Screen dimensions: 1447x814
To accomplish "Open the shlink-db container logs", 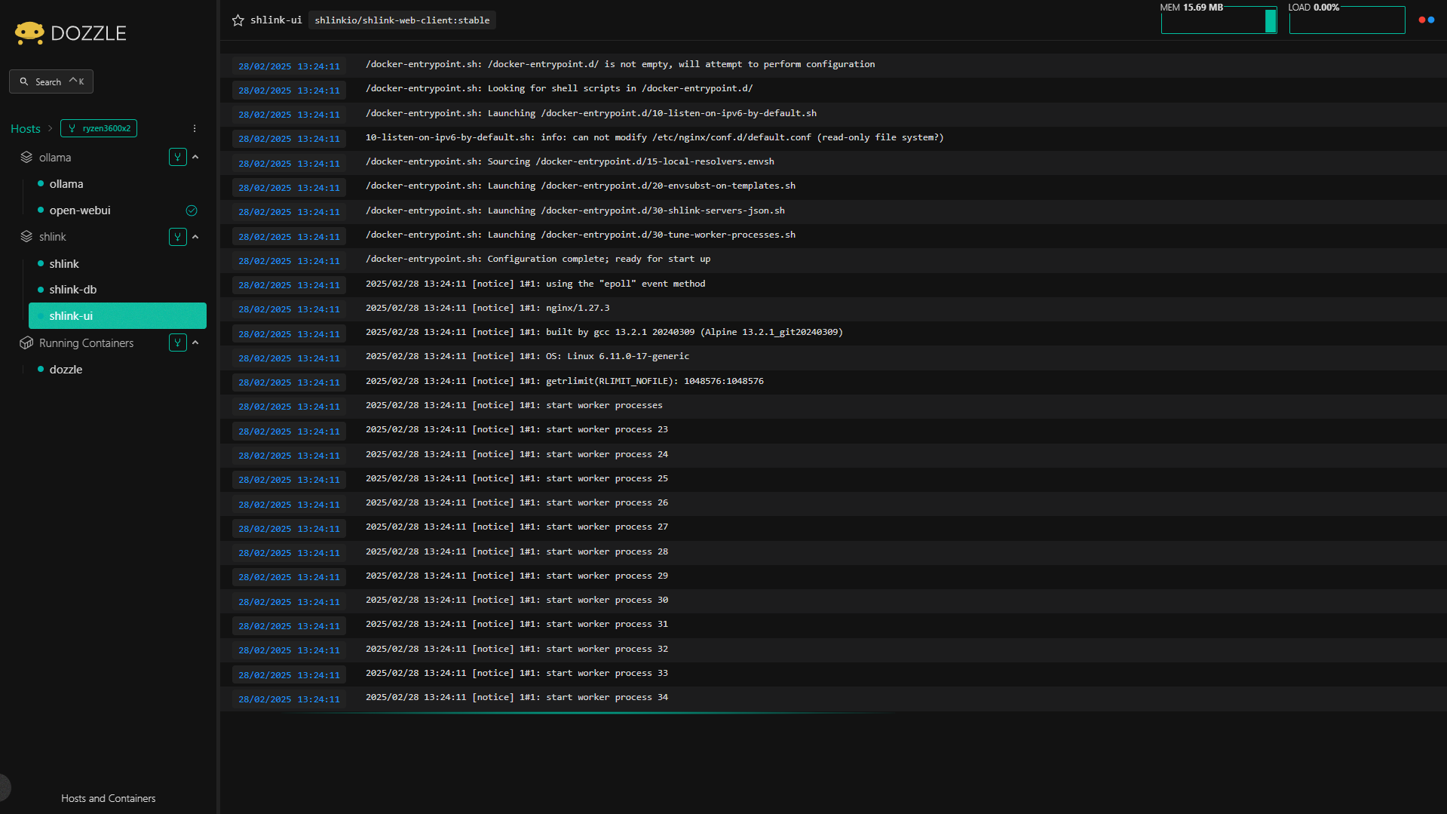I will (73, 290).
